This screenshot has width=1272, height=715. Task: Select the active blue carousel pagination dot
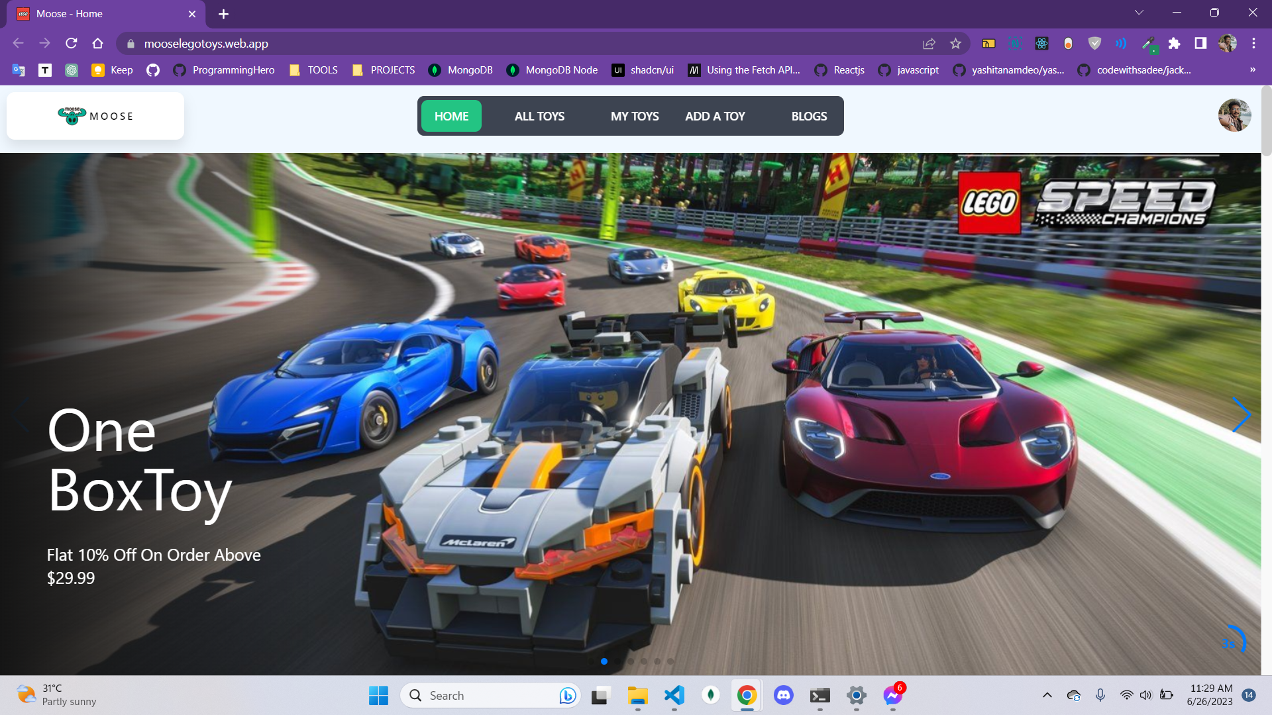(604, 661)
